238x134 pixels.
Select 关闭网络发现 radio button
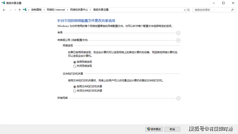point(75,66)
